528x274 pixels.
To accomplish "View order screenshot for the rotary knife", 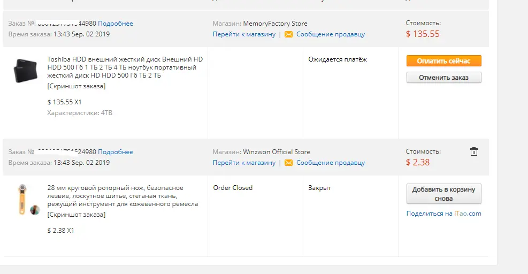I will click(76, 215).
